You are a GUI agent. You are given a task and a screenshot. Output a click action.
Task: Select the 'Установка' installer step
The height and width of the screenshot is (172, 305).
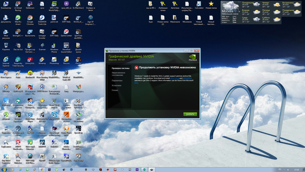point(116,85)
